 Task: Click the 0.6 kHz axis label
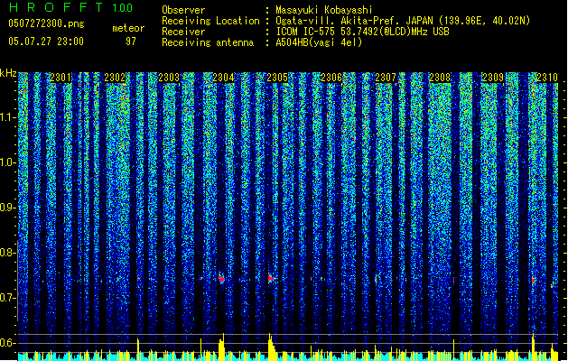coord(8,343)
